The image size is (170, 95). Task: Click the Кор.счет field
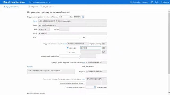pos(96,72)
